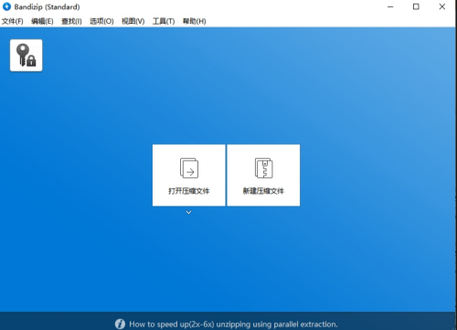
Task: Open the 查找(I) menu
Action: click(71, 21)
